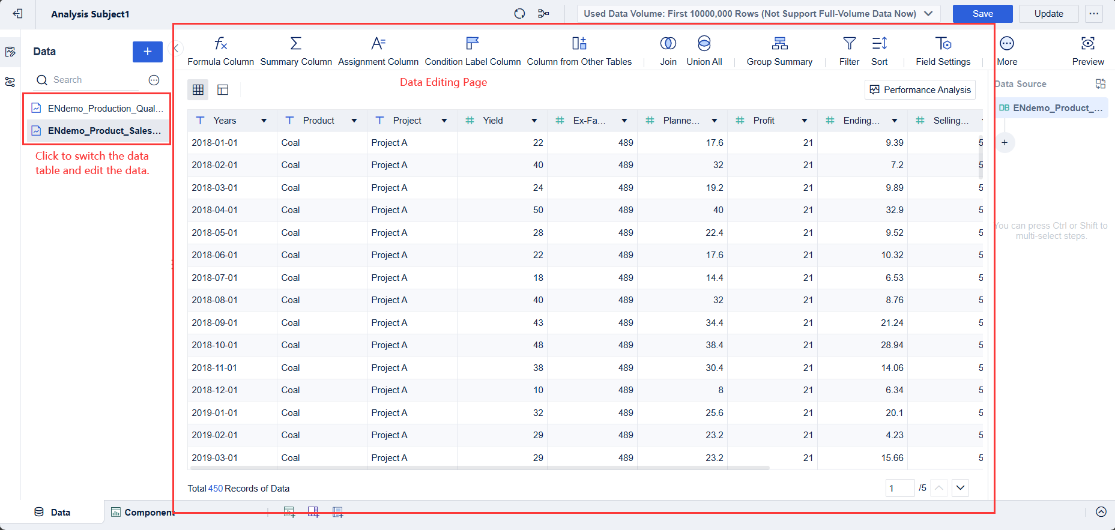The width and height of the screenshot is (1115, 530).
Task: Open the Profit column dropdown arrow
Action: [805, 121]
